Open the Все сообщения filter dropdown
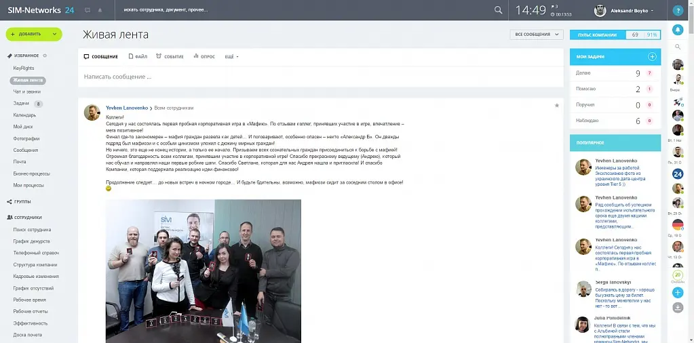Image resolution: width=694 pixels, height=343 pixels. pyautogui.click(x=537, y=35)
